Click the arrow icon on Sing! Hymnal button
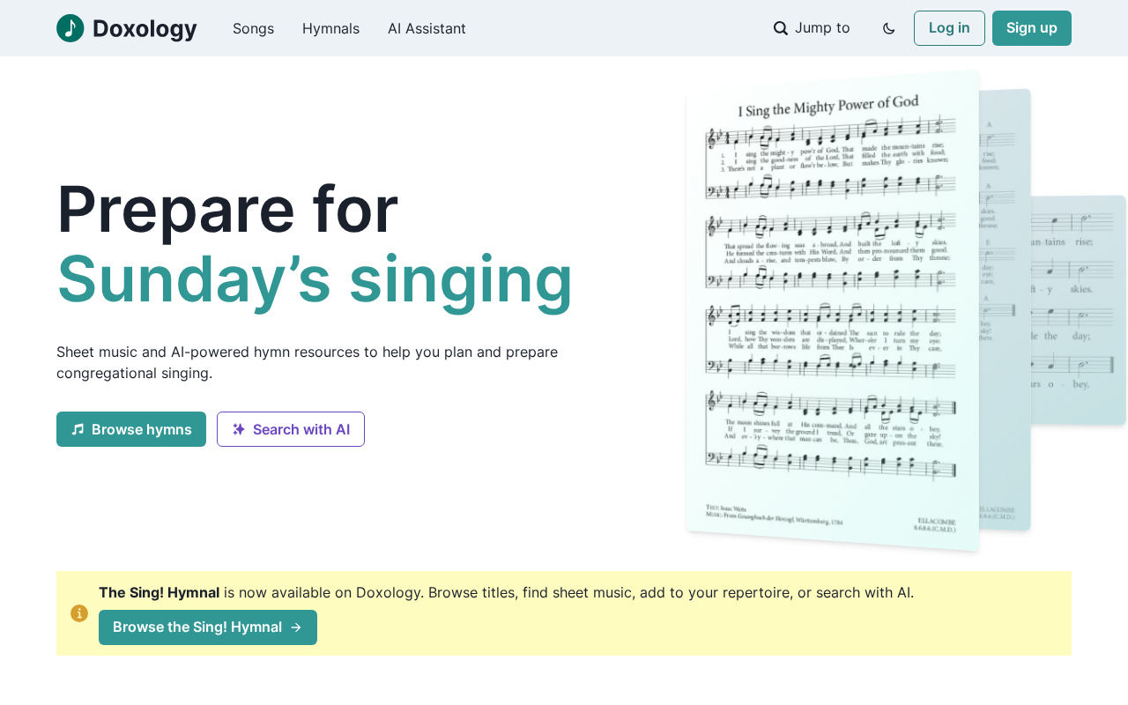1128x705 pixels. (296, 627)
